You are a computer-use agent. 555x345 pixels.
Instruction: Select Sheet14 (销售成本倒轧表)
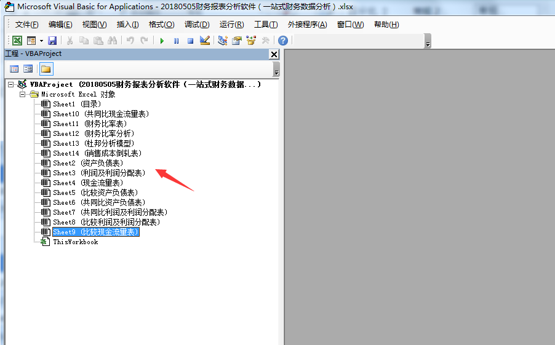[x=97, y=154]
